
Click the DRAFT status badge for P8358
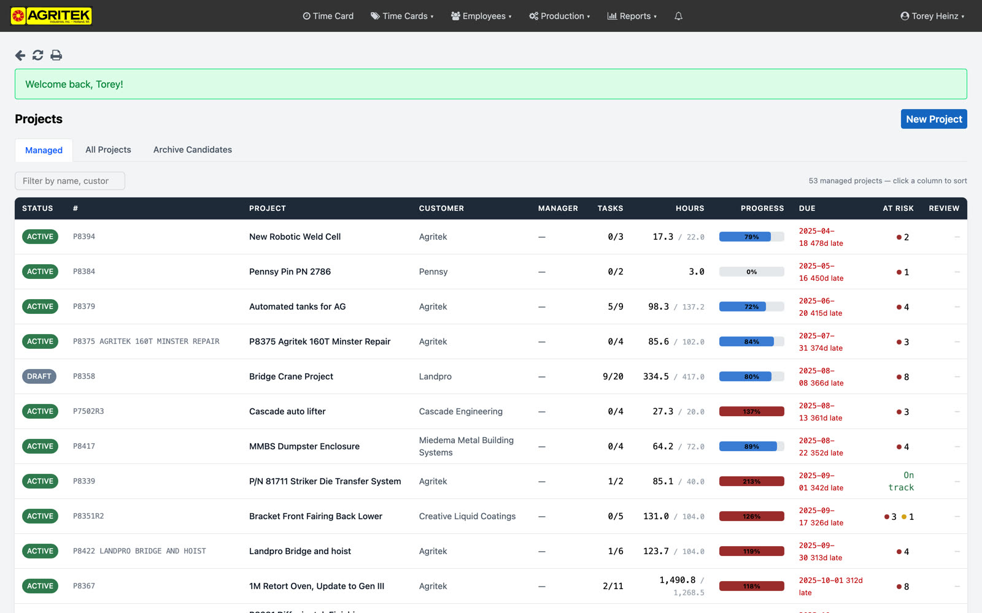(39, 376)
